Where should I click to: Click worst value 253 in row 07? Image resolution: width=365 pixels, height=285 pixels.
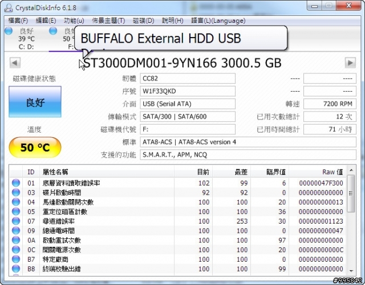[x=242, y=221]
